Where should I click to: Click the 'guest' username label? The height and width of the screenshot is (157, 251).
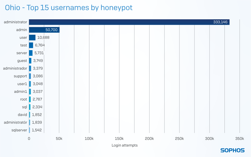click(22, 61)
